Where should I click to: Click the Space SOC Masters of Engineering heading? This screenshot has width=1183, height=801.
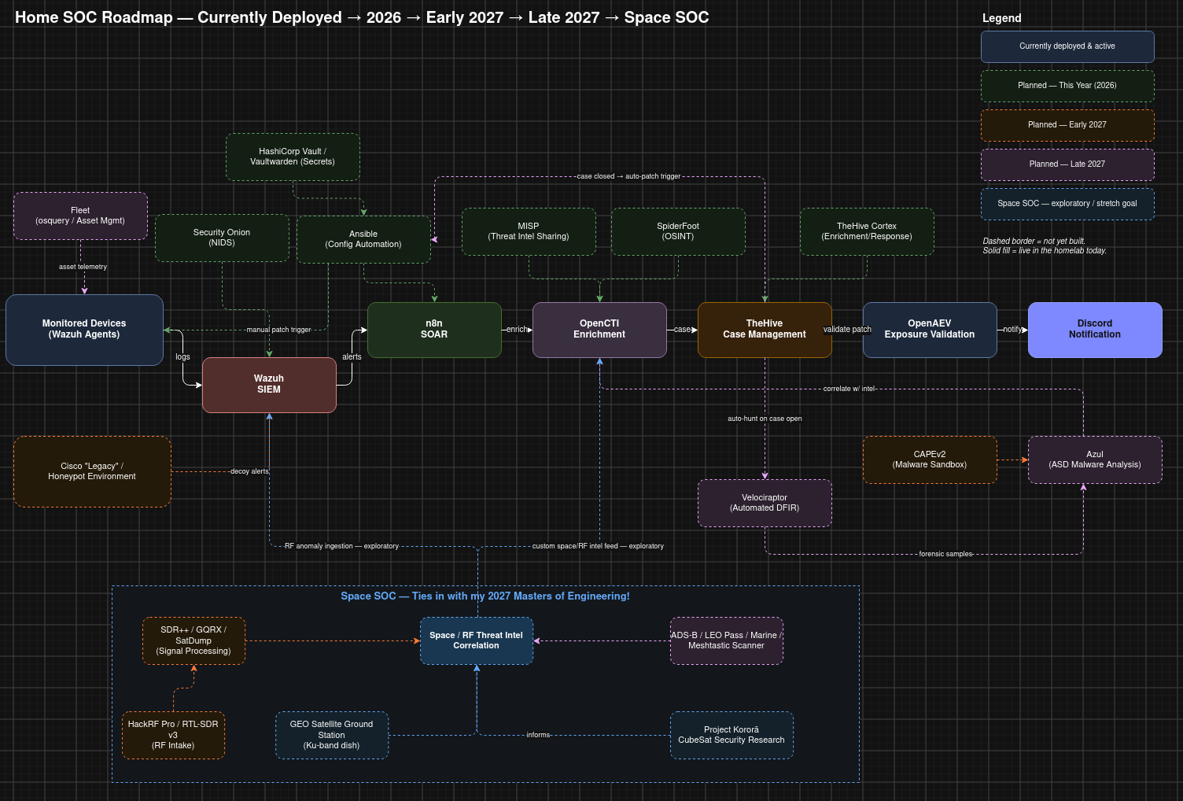click(485, 596)
